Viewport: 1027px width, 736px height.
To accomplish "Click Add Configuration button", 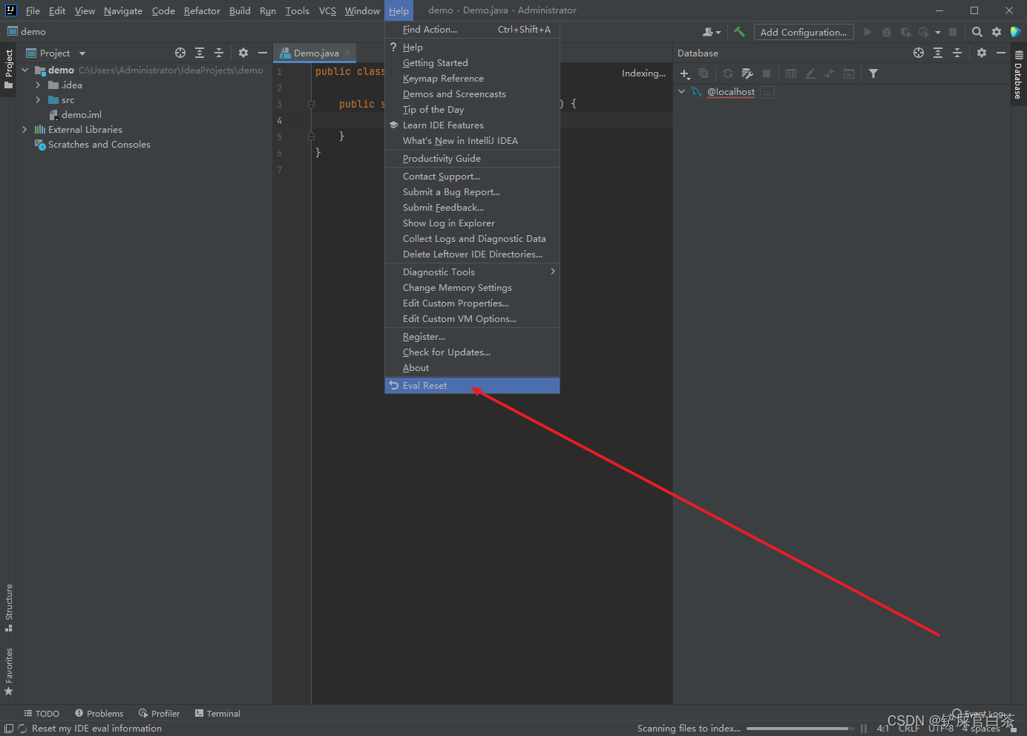I will (x=804, y=32).
